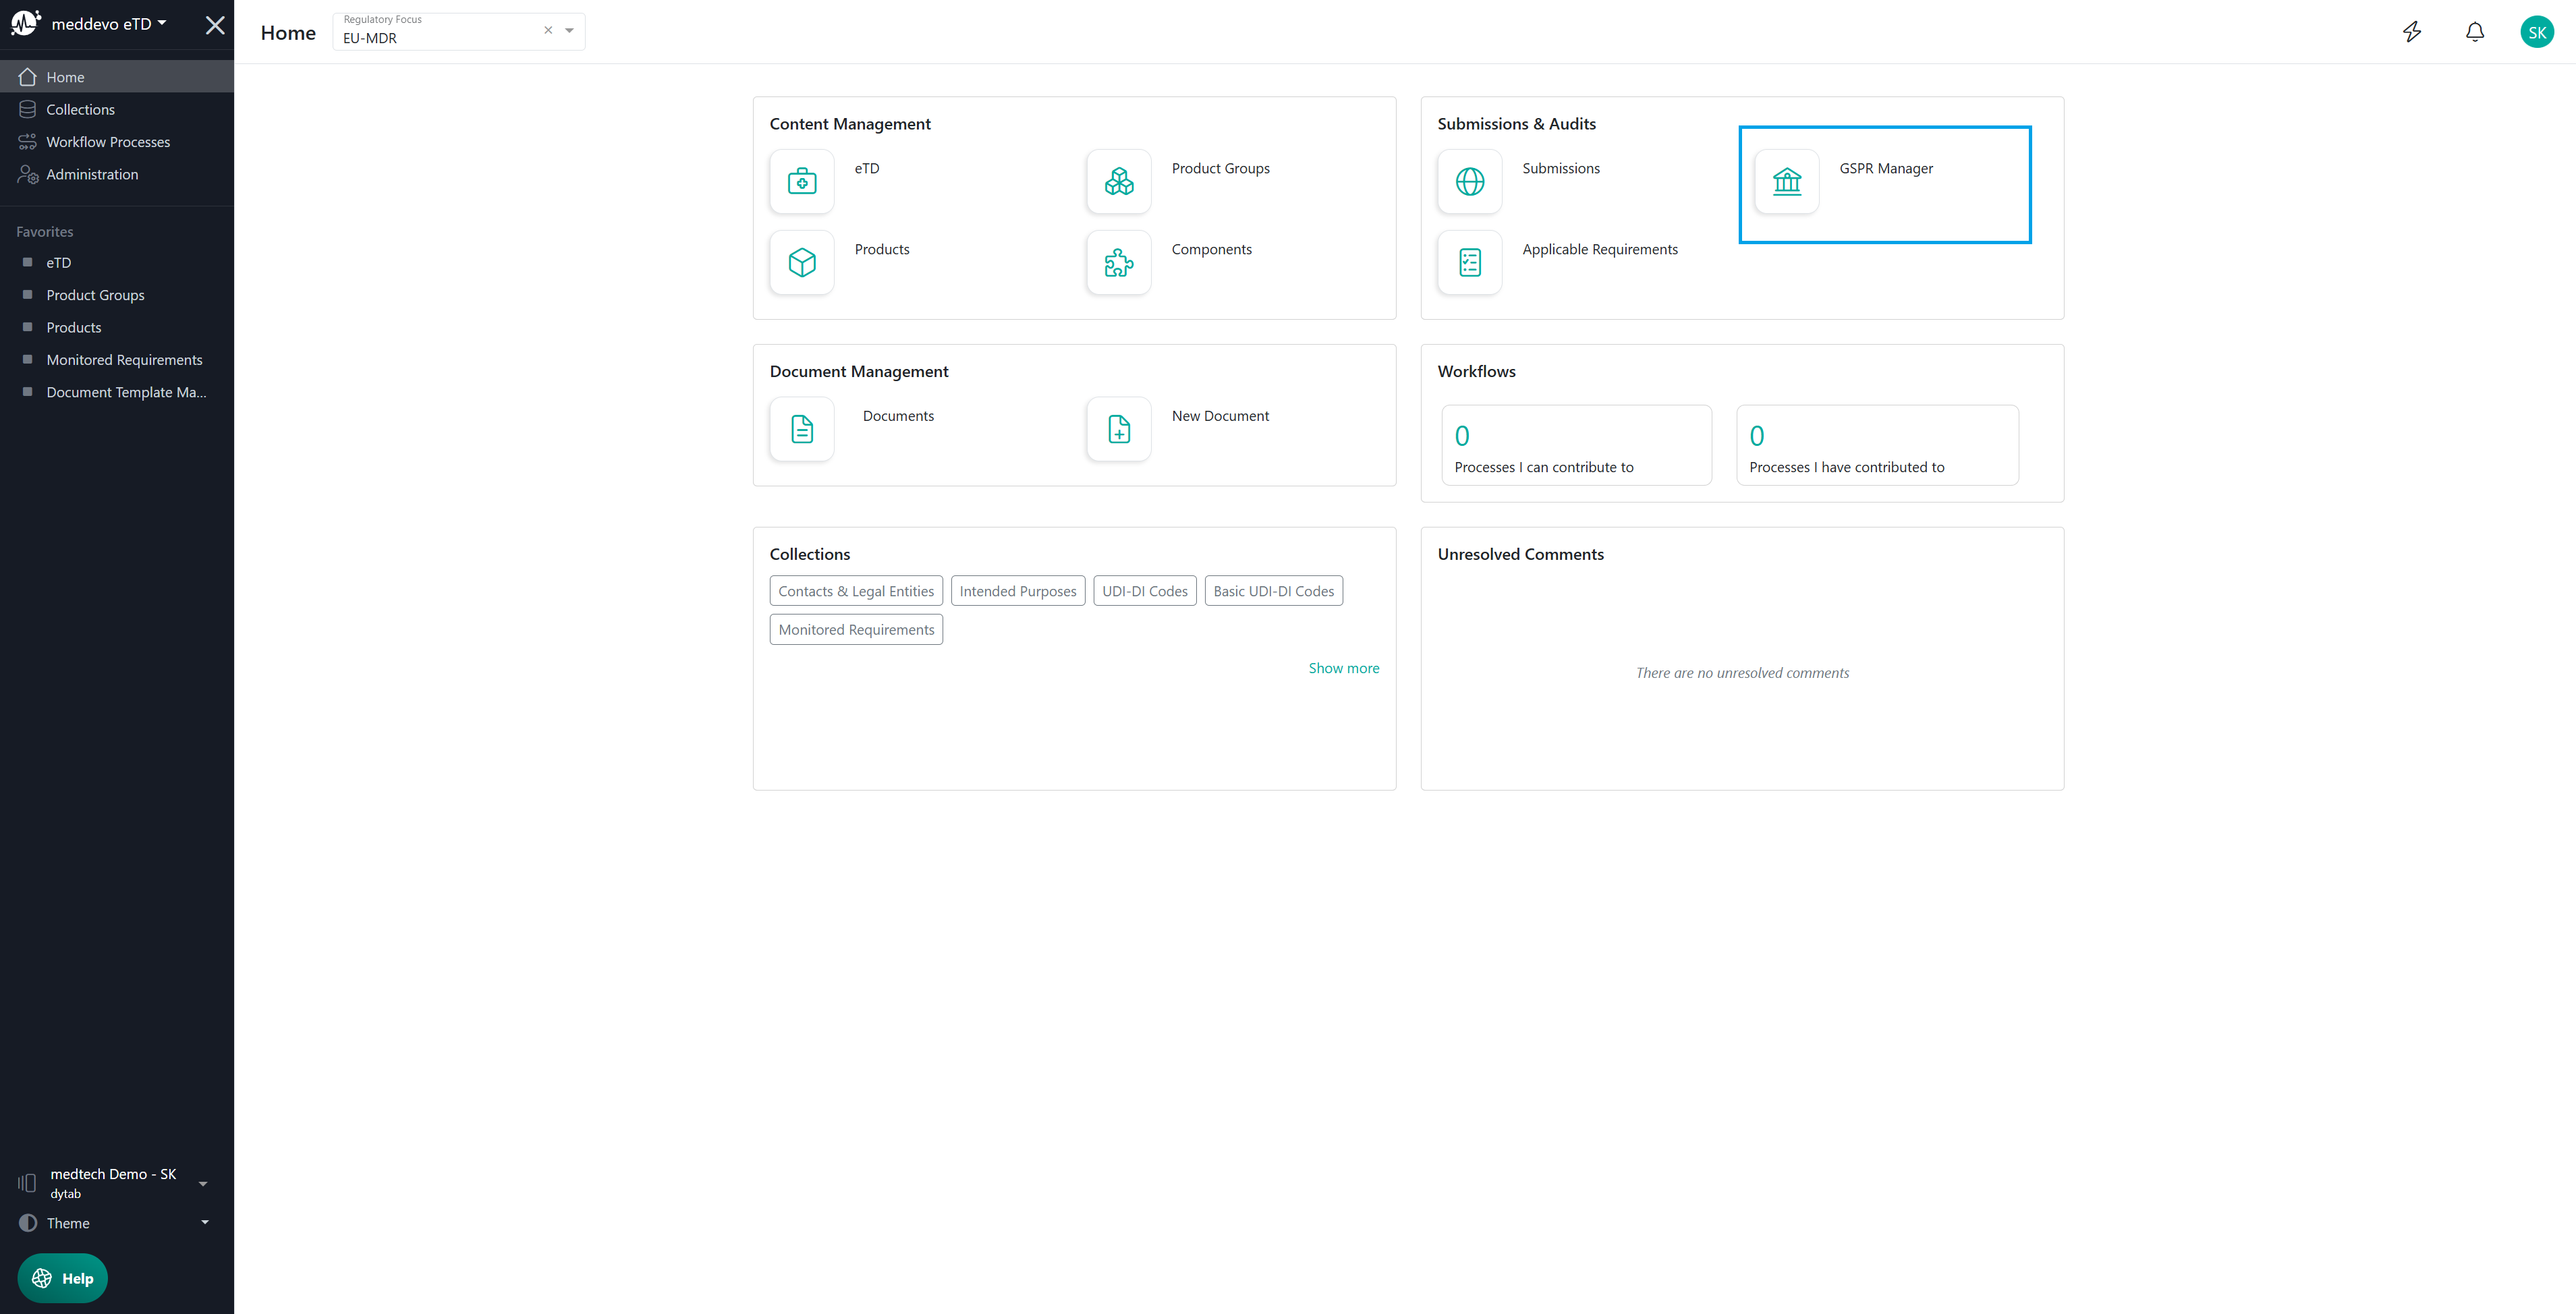2576x1314 pixels.
Task: Click the Products label in Content Management
Action: click(x=882, y=249)
